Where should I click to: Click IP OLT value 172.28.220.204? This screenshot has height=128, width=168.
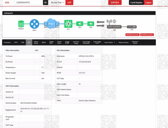coord(85,62)
